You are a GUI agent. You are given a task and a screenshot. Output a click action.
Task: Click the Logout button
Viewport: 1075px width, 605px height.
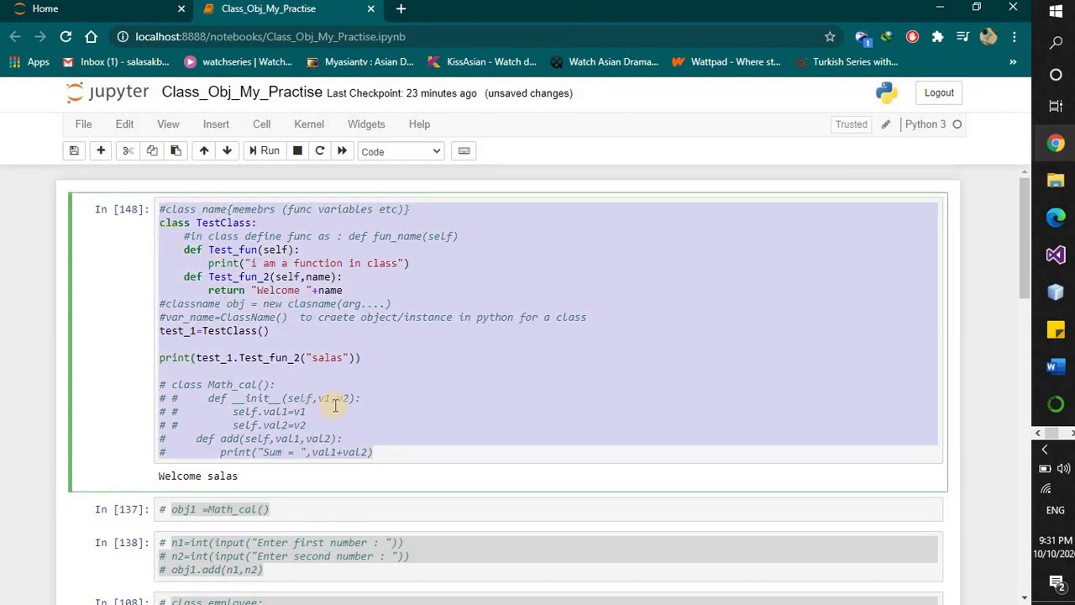coord(939,93)
